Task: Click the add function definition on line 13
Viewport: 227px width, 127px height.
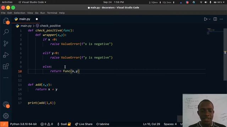Action: point(40,85)
